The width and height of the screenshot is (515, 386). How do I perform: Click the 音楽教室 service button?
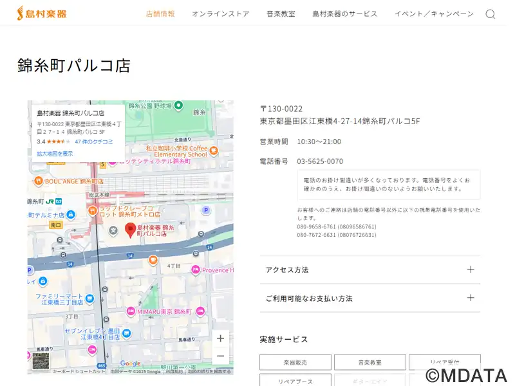(370, 362)
